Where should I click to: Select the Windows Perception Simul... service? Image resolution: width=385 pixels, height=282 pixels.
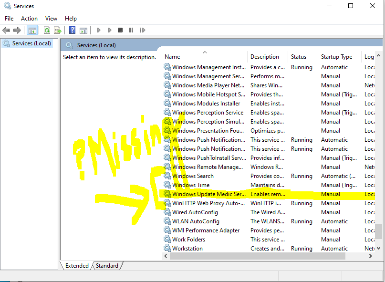point(208,122)
